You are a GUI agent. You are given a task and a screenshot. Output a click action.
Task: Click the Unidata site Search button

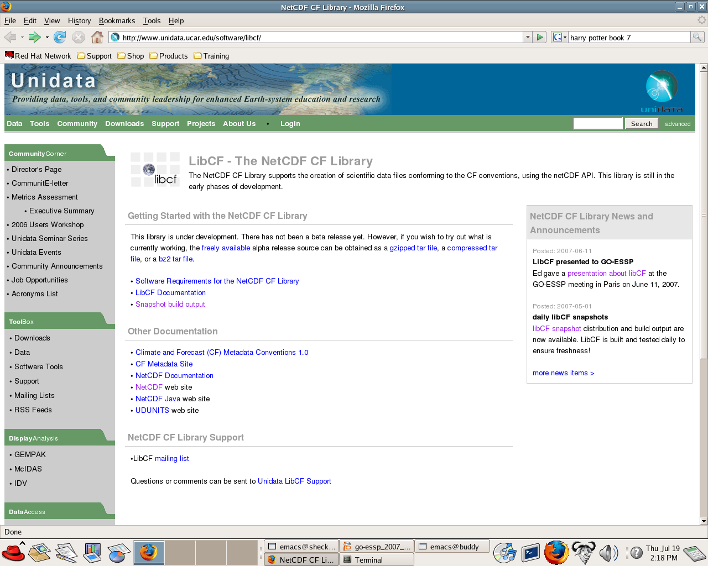click(x=642, y=123)
